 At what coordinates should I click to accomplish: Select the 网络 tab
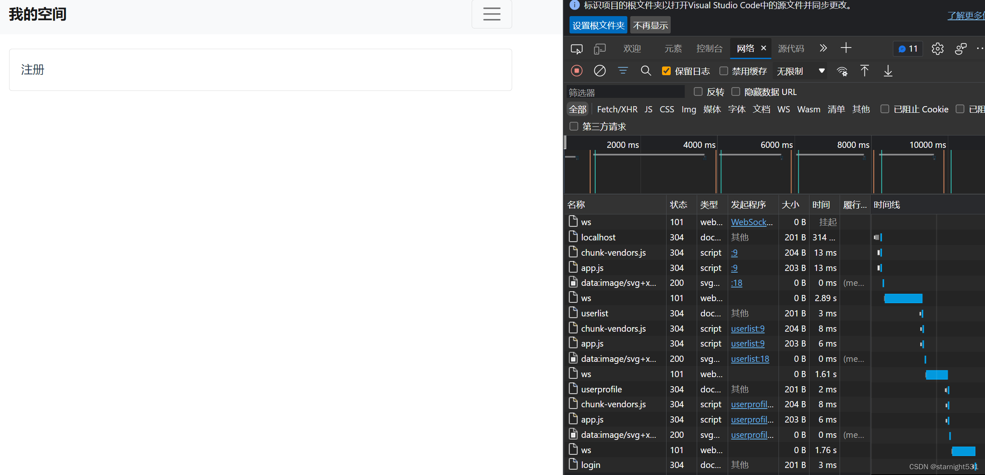click(x=745, y=49)
